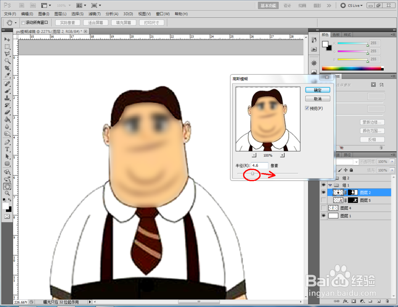Toggle the 预览(P) preview checkbox
Viewport: 398px width, 307px height.
point(307,108)
